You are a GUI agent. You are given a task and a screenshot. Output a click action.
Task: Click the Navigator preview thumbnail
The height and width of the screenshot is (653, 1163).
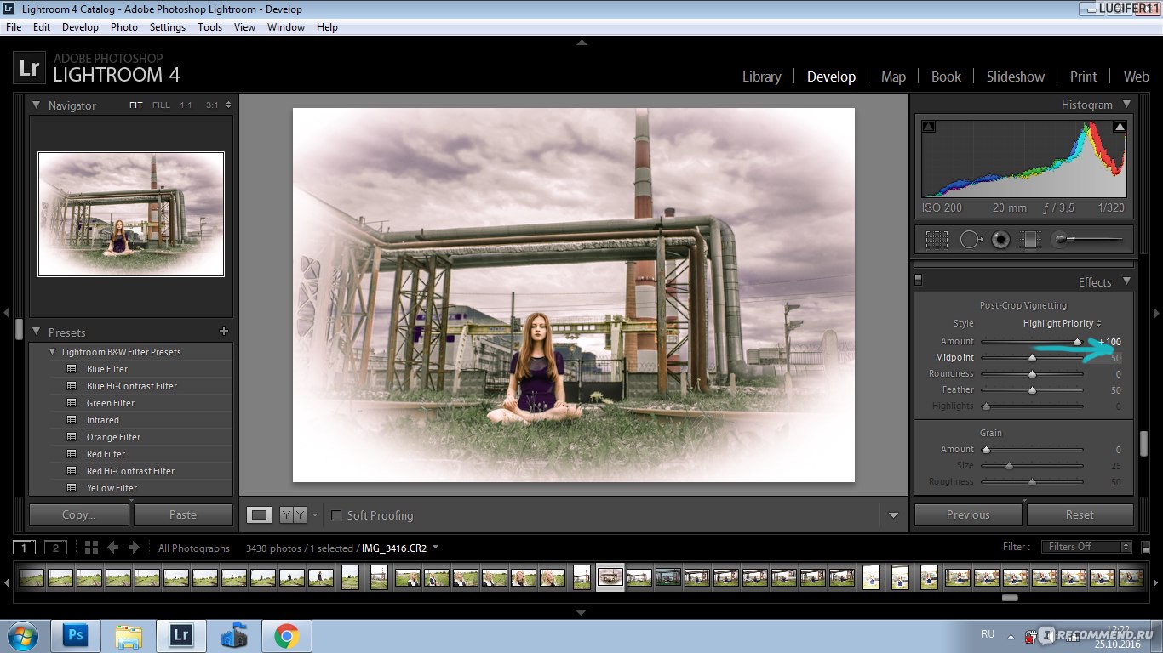click(131, 214)
